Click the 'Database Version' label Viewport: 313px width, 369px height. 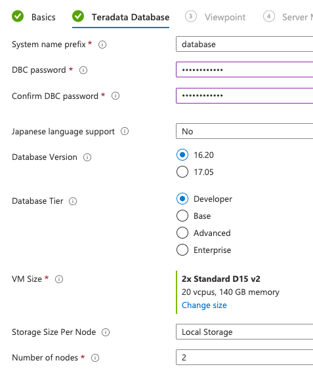(45, 157)
